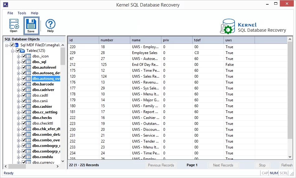The width and height of the screenshot is (296, 178).
Task: Click the Refresh button
Action: [287, 165]
